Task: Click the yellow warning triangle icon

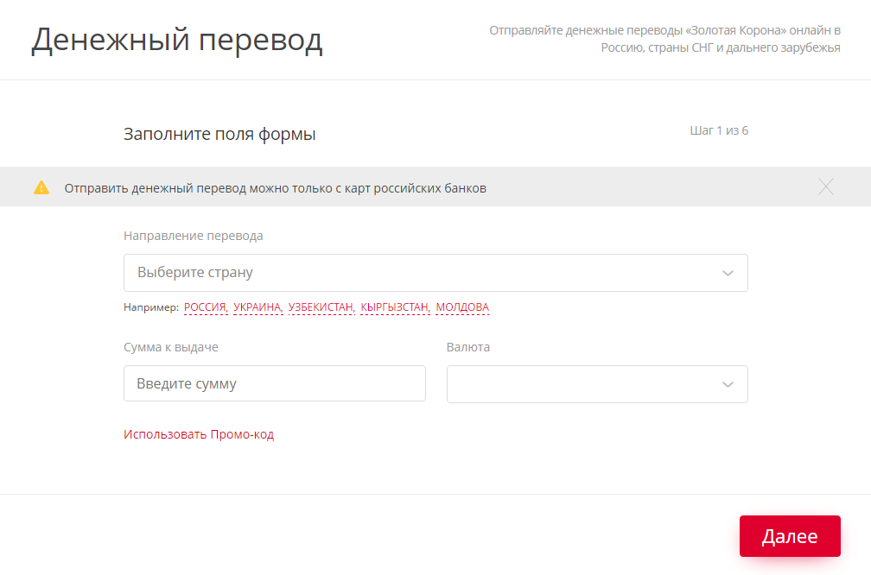Action: [41, 187]
